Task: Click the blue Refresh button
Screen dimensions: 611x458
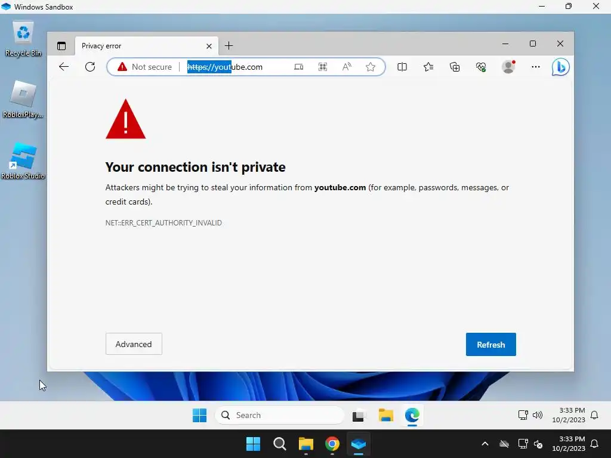Action: pyautogui.click(x=490, y=344)
